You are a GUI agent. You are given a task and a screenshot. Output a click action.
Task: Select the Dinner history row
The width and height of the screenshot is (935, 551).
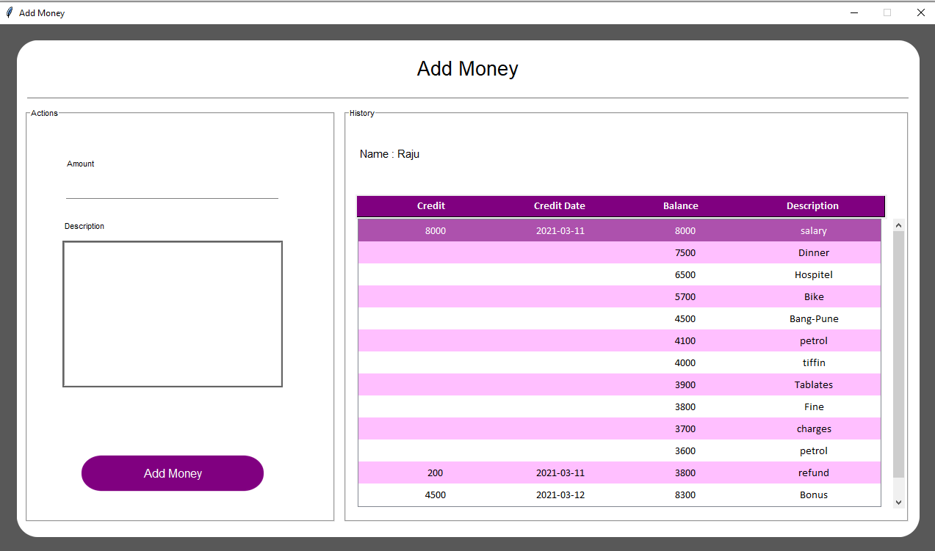[618, 252]
